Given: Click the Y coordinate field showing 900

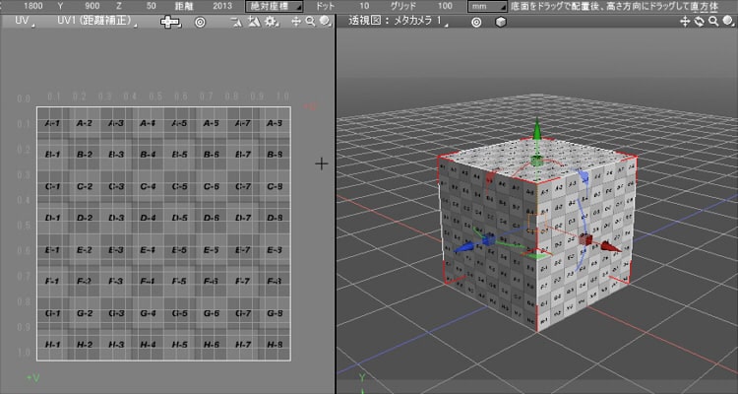Looking at the screenshot, I should click(92, 6).
